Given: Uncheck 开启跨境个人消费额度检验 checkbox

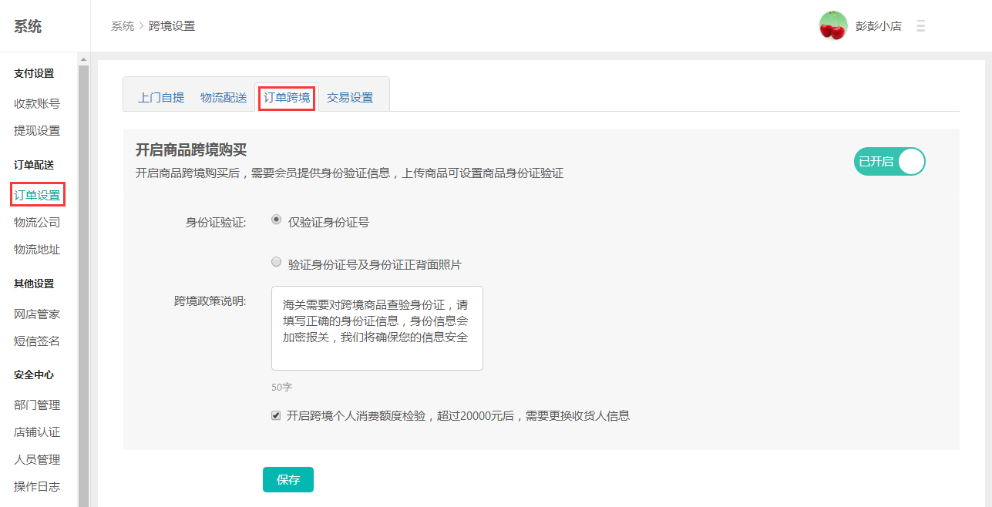Looking at the screenshot, I should [x=276, y=415].
